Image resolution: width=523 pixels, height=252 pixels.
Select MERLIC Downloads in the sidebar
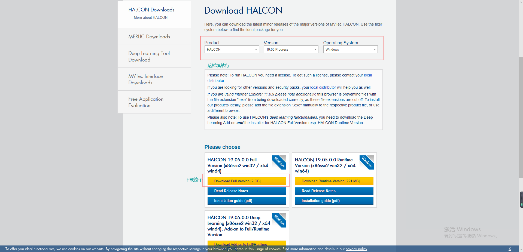point(149,36)
